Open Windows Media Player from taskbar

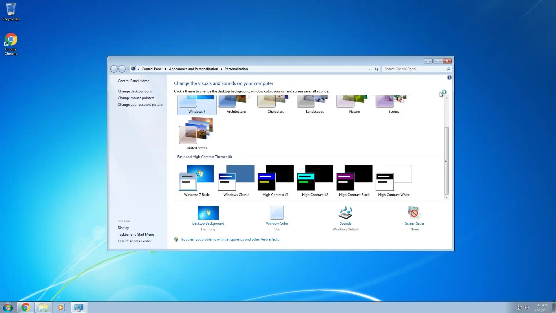point(61,307)
